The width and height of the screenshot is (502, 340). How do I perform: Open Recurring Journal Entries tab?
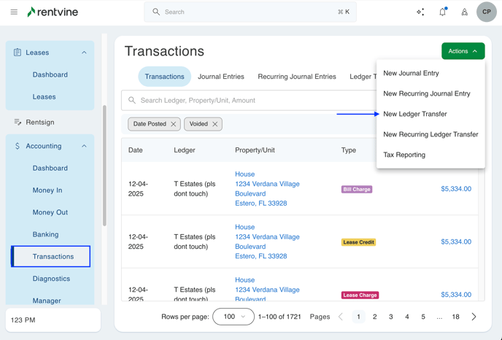coord(297,77)
